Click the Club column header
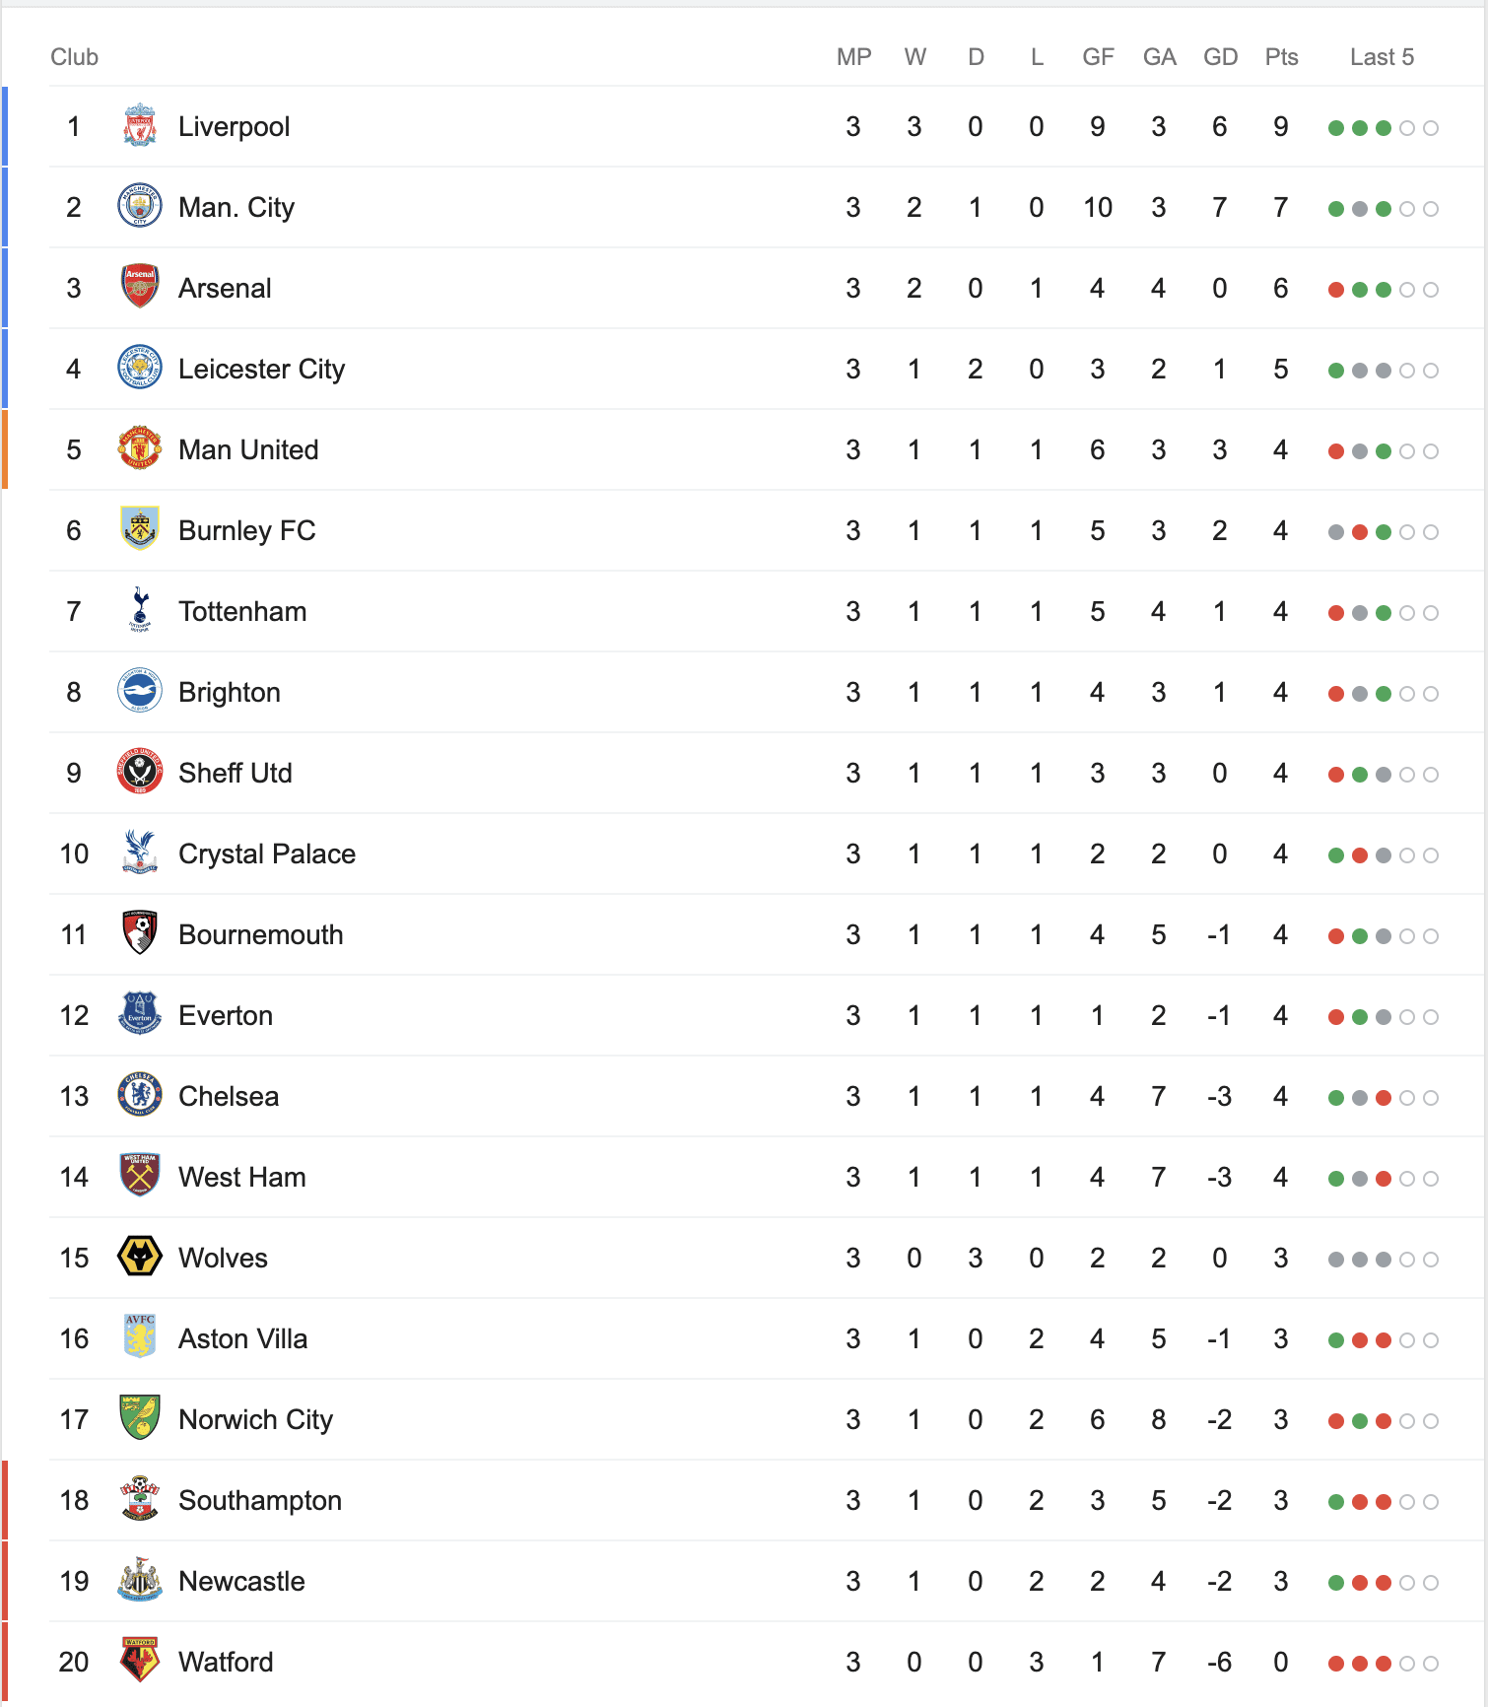1488x1707 pixels. point(75,57)
